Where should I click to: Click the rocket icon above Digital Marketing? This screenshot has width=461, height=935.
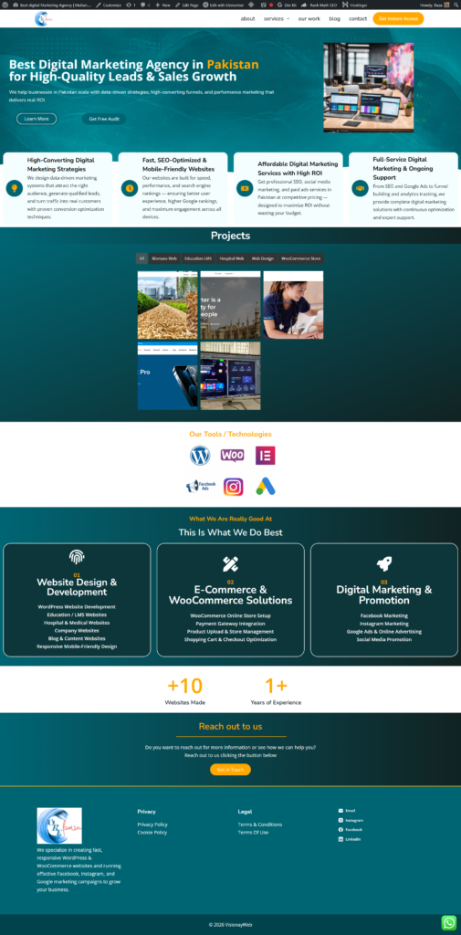384,563
